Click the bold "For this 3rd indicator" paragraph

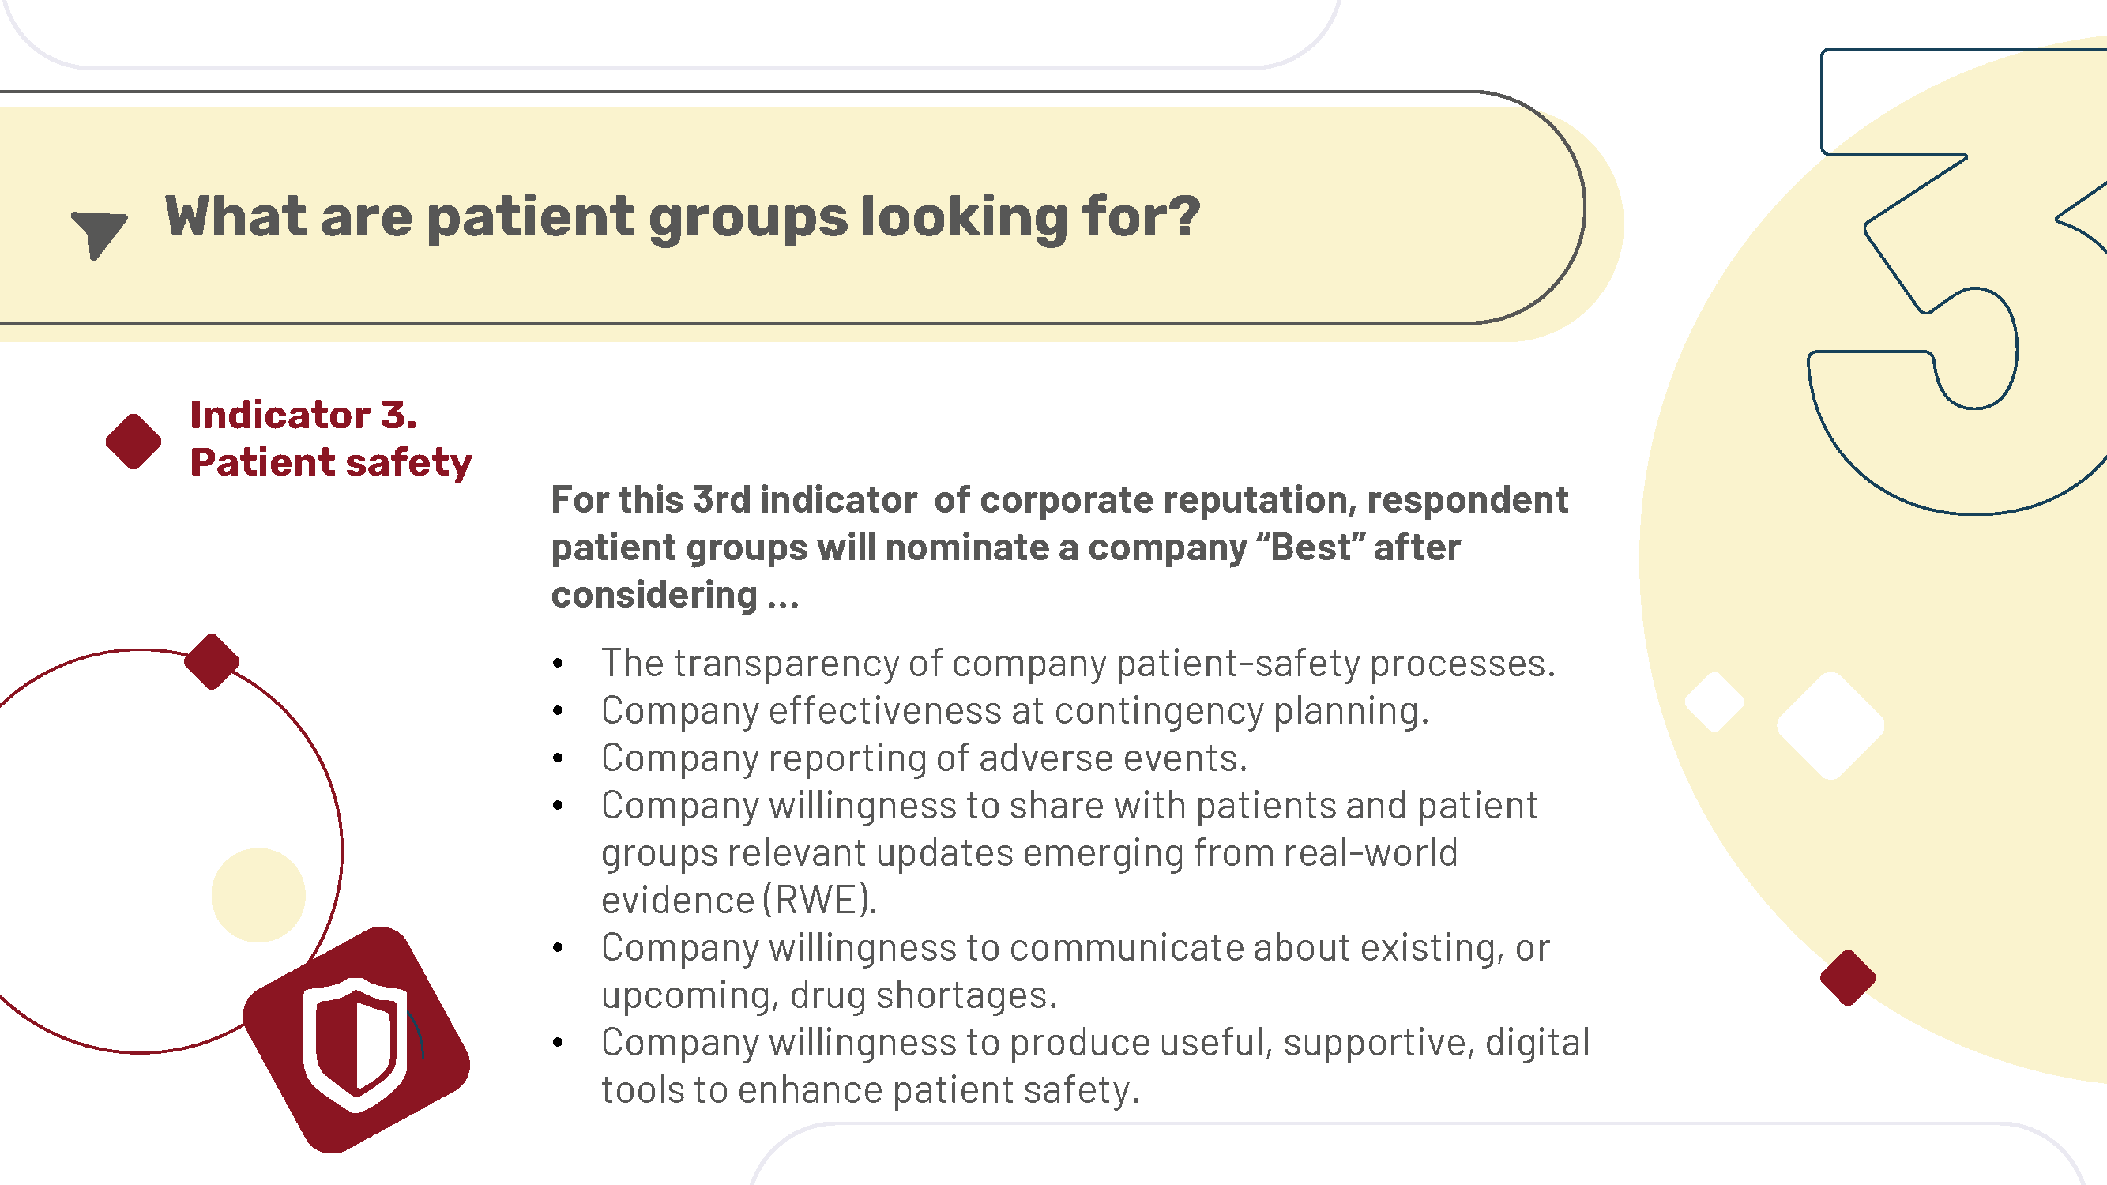point(1060,547)
